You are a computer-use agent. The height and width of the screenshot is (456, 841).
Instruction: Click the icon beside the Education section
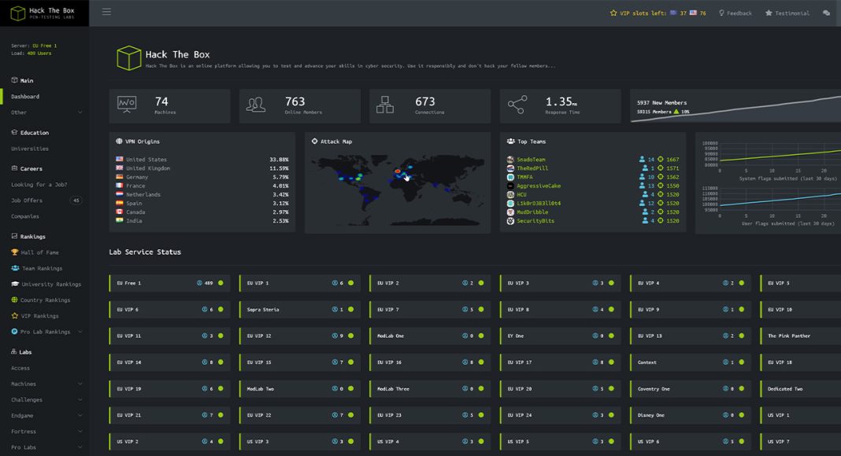click(x=14, y=132)
